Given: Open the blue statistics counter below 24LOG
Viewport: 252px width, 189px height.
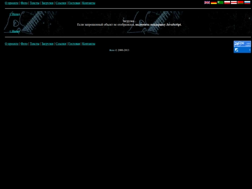Looking at the screenshot, I should tap(242, 50).
